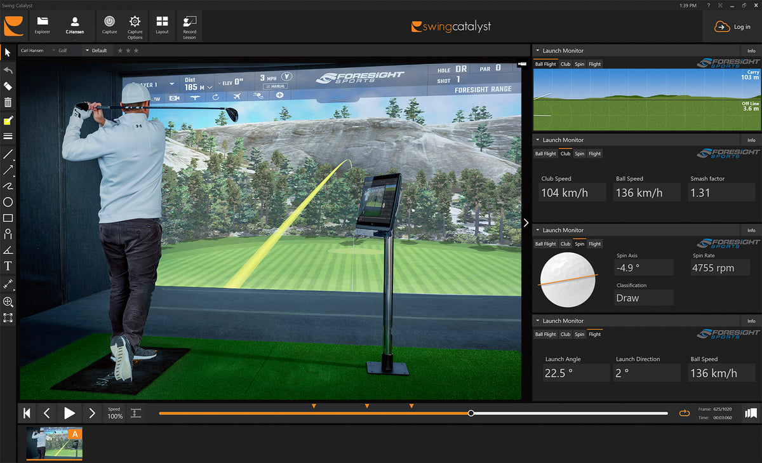Open the Layout selector
The height and width of the screenshot is (463, 762).
[162, 25]
